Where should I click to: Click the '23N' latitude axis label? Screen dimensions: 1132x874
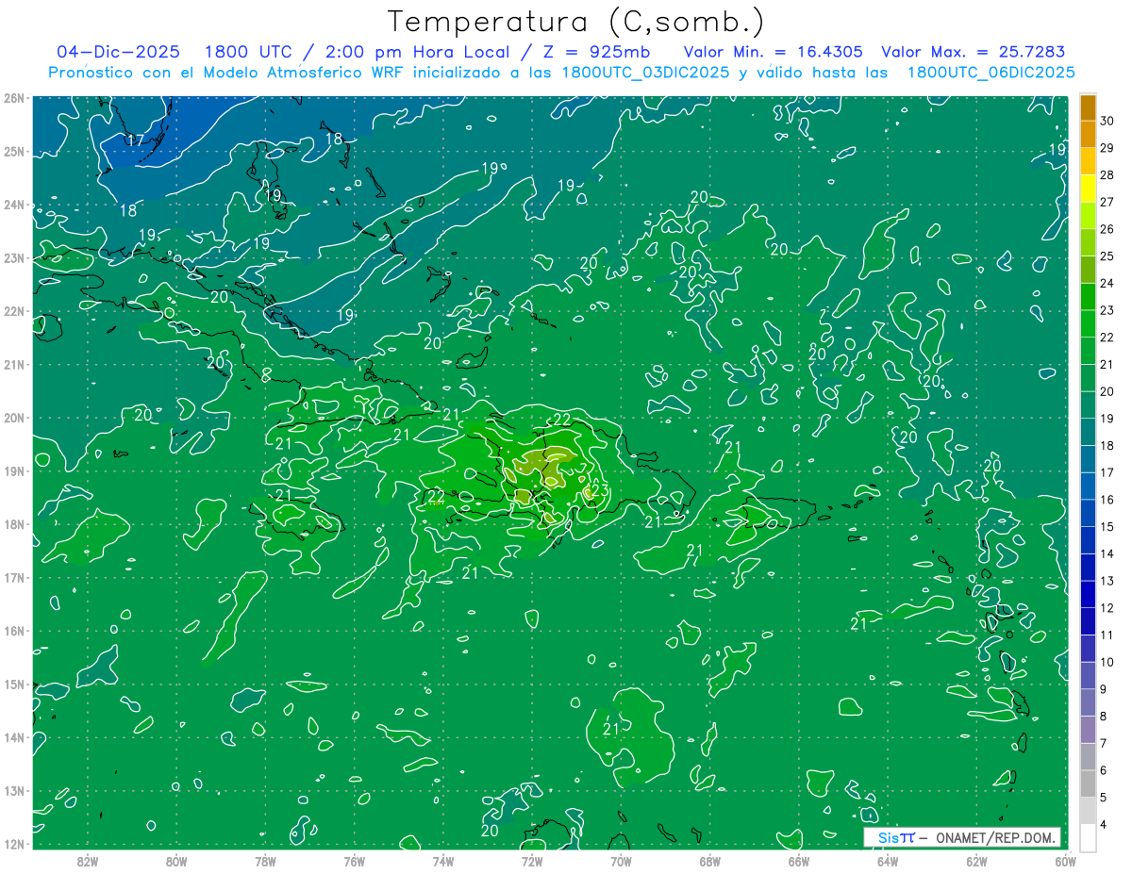tap(13, 258)
